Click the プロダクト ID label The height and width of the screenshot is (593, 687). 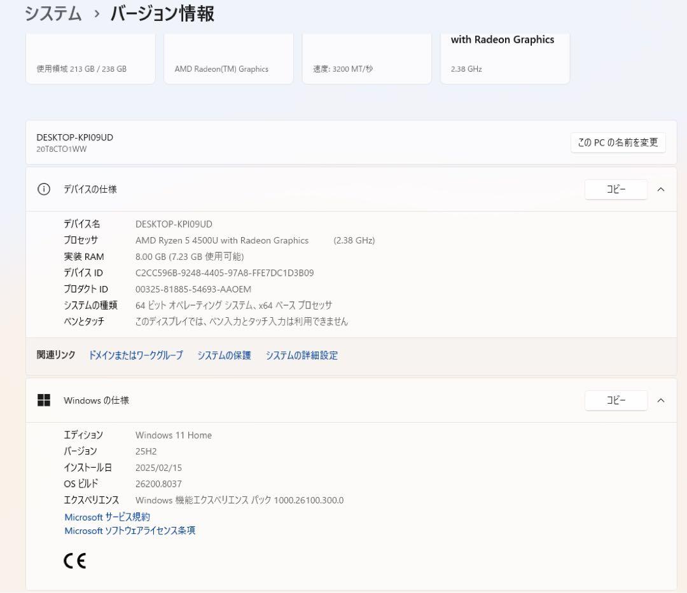click(x=86, y=289)
